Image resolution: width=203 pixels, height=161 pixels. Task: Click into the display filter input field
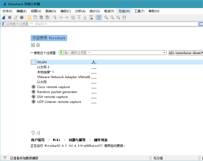tap(101, 24)
